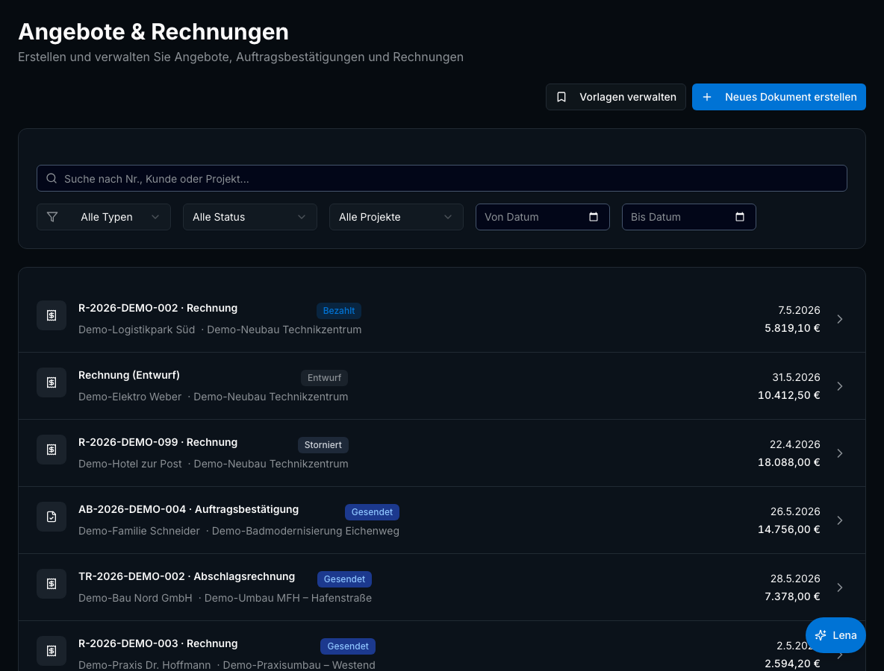Screen dimensions: 884x671
Task: Click the Entwurf status badge
Action: [324, 378]
